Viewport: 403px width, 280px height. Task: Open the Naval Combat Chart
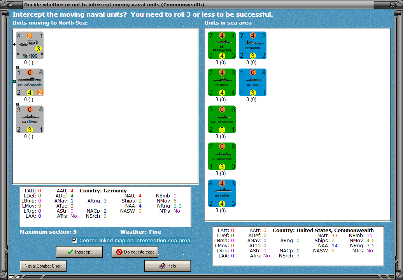[43, 266]
